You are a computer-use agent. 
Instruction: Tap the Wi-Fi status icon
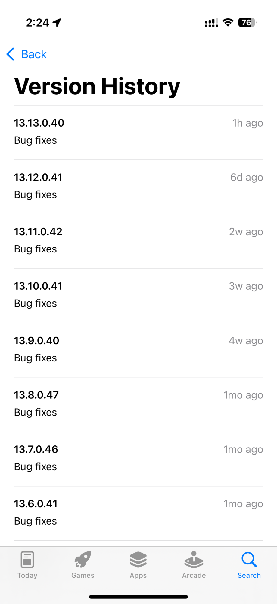pos(228,22)
